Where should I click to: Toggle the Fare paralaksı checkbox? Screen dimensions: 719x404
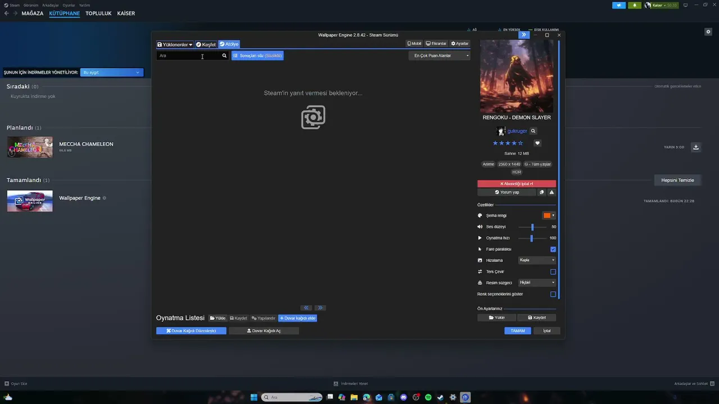click(x=553, y=249)
